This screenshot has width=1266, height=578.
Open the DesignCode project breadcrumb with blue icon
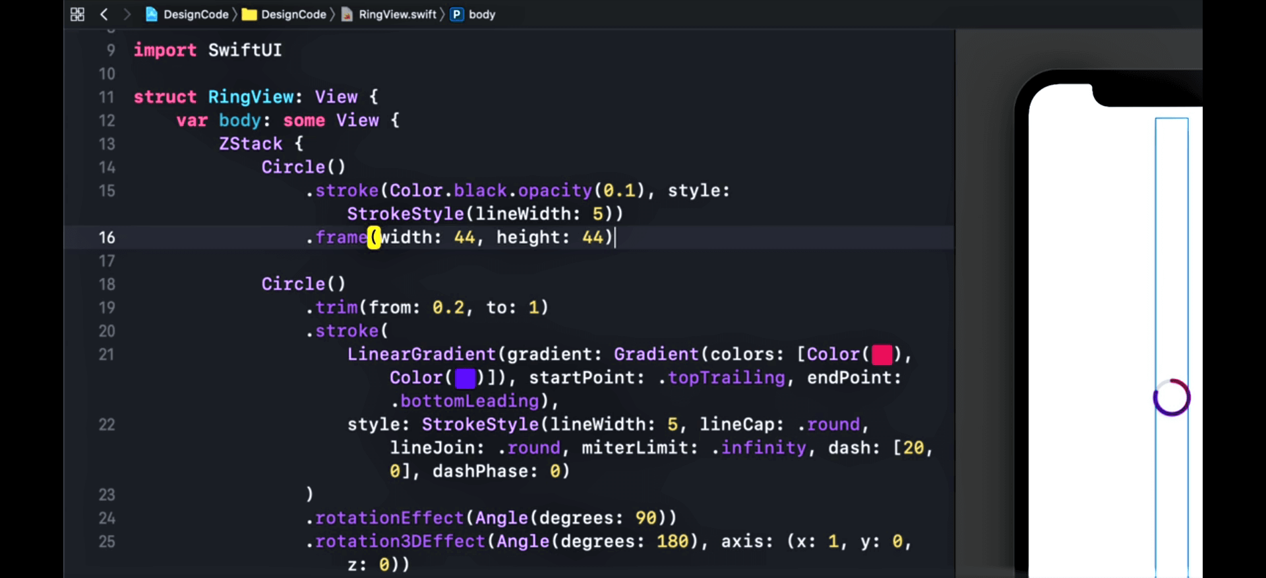pyautogui.click(x=187, y=14)
